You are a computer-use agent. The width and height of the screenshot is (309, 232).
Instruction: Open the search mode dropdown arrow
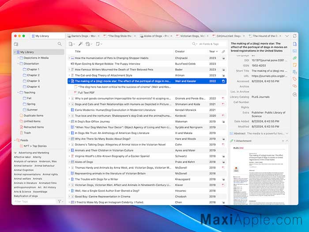(196, 44)
